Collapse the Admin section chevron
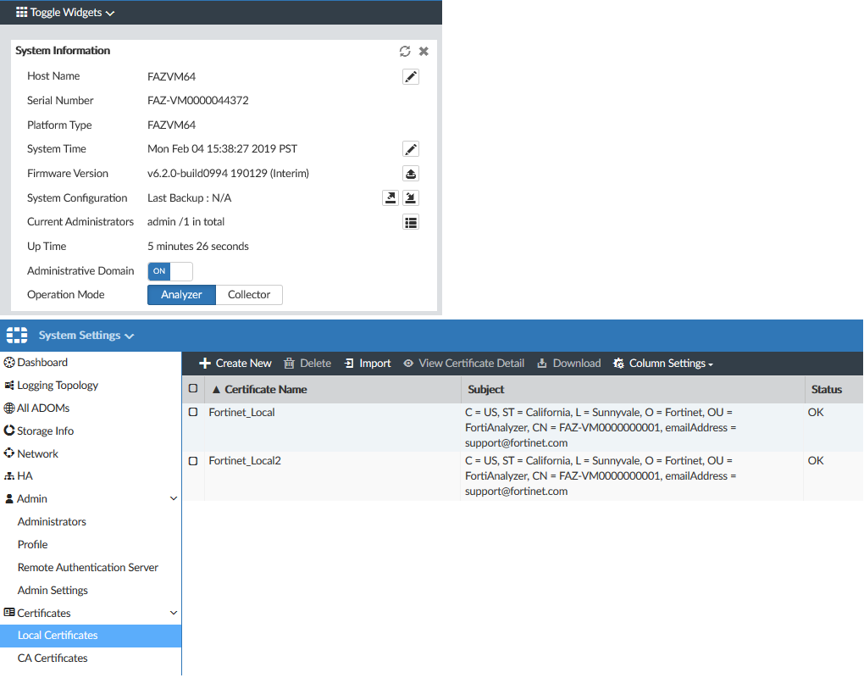The width and height of the screenshot is (864, 689). tap(174, 499)
